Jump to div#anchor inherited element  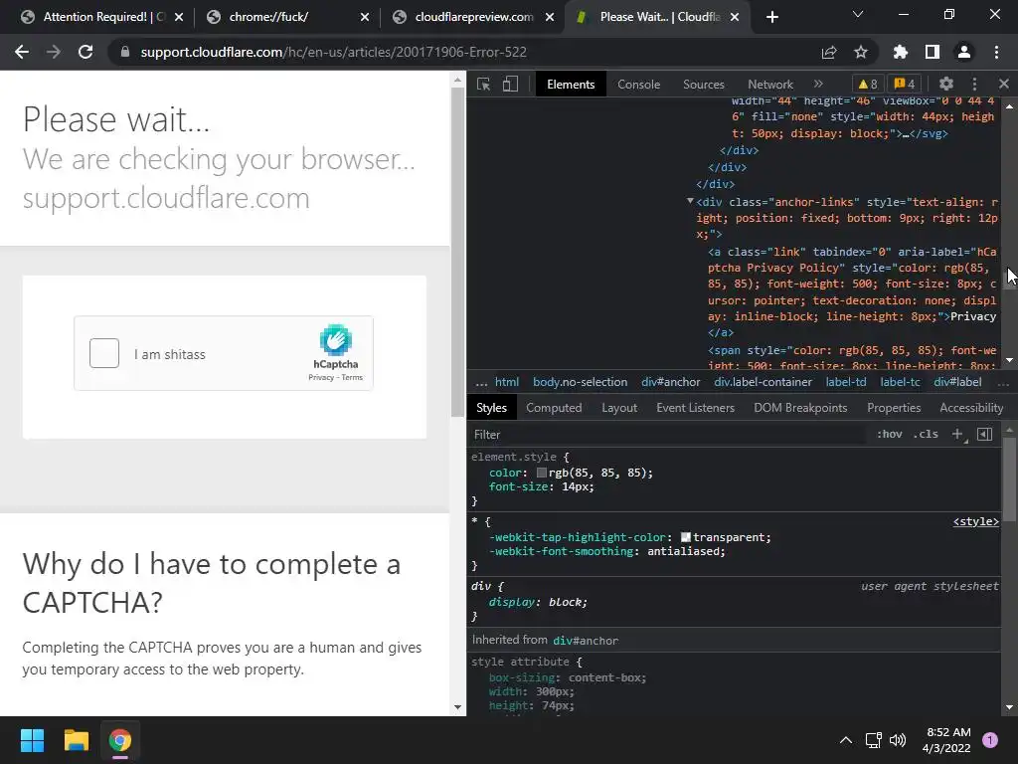[x=586, y=641]
